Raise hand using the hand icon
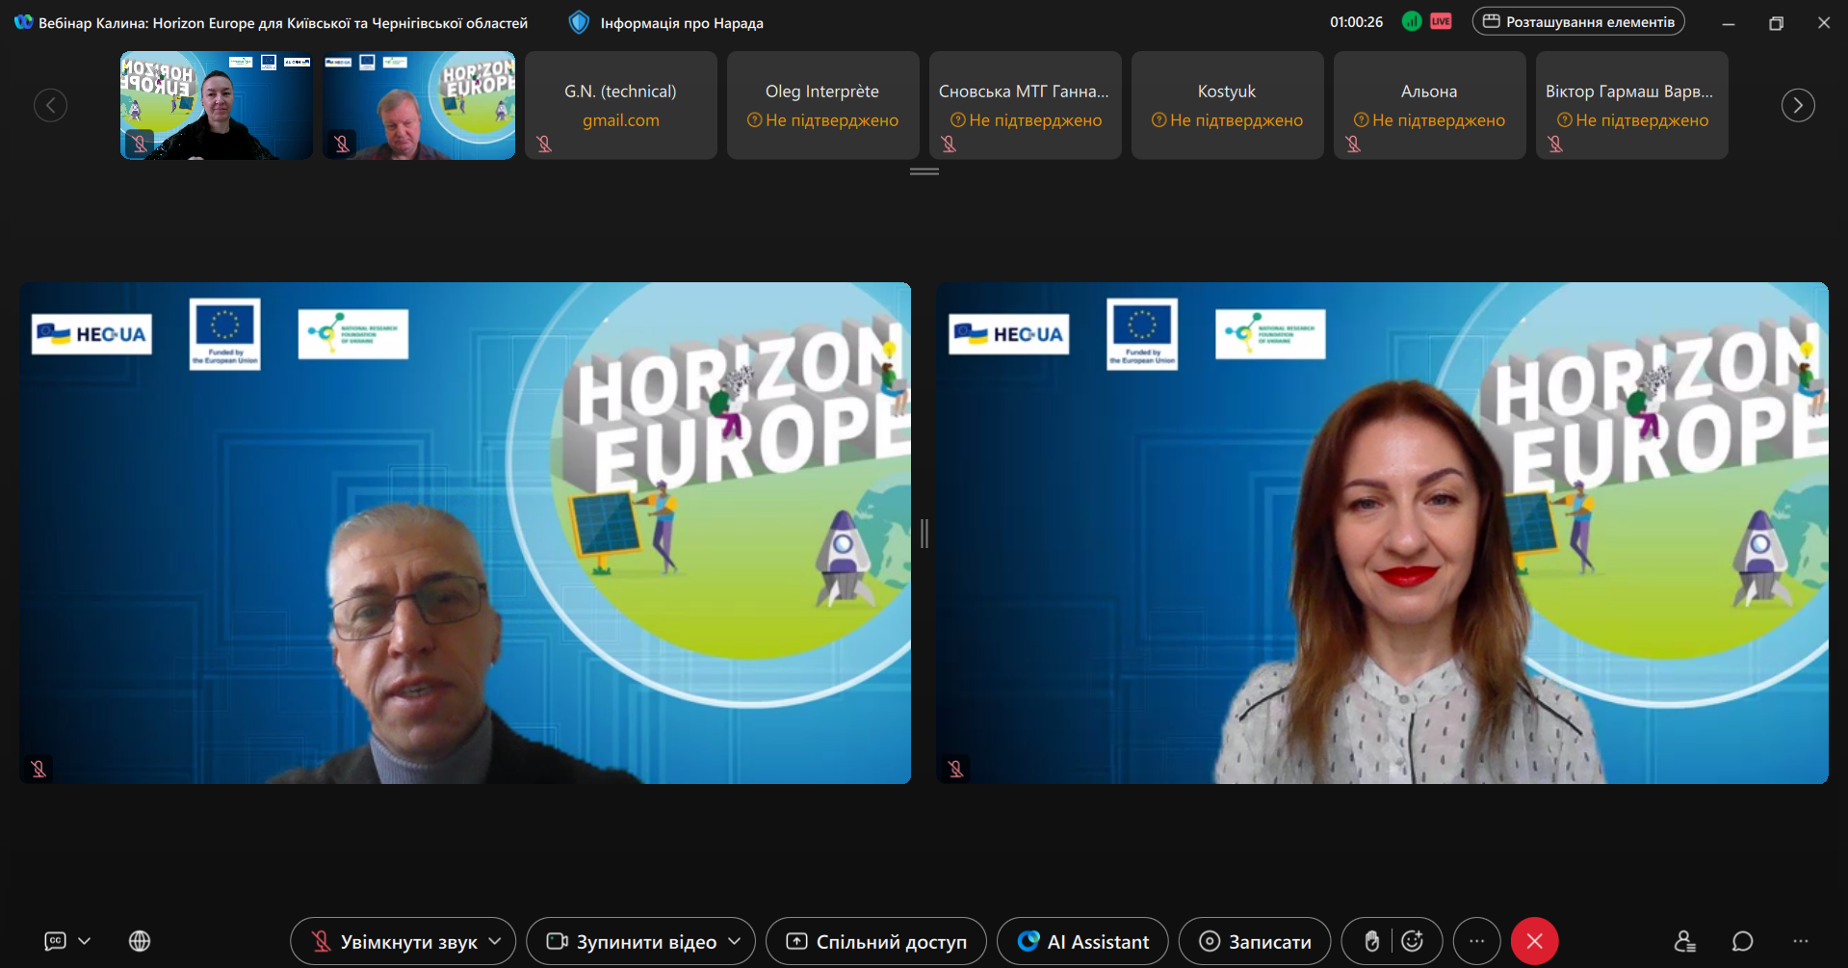 [1371, 941]
